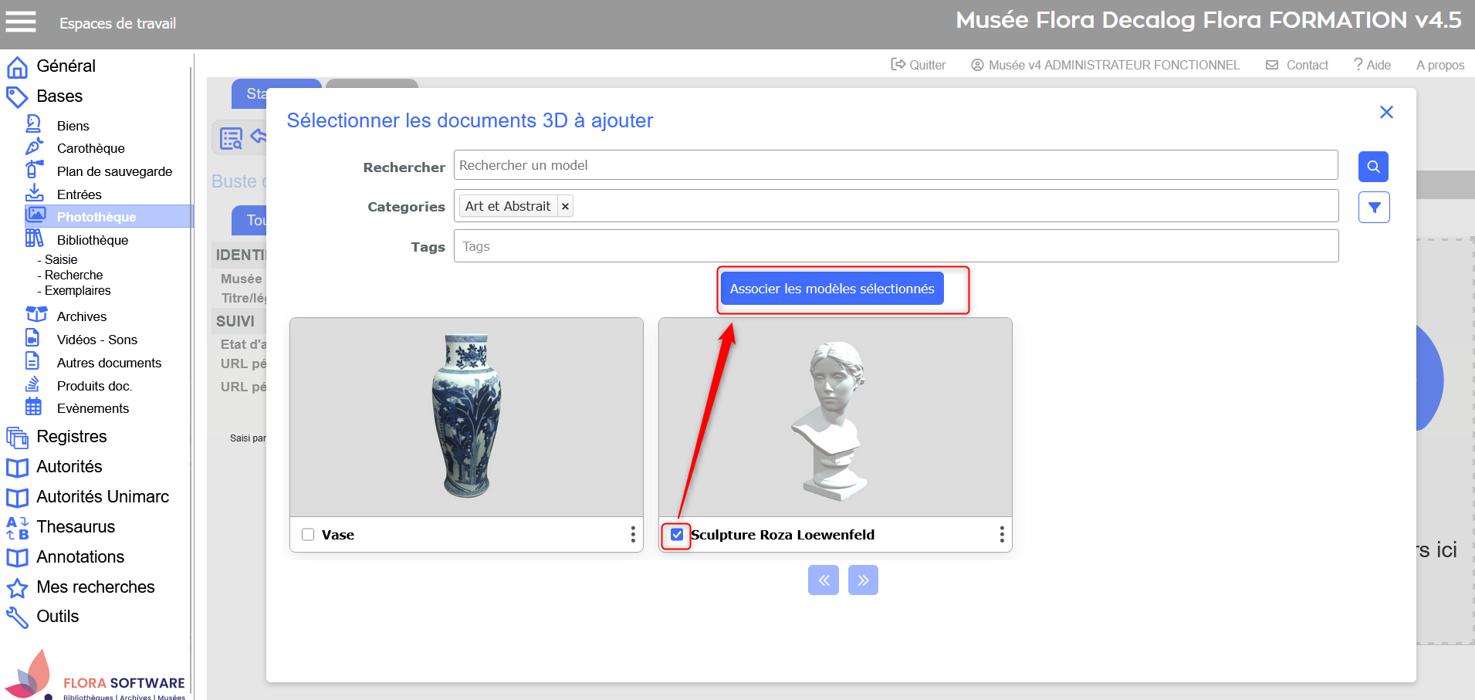Open options menu for Vase card
This screenshot has width=1475, height=700.
point(633,535)
